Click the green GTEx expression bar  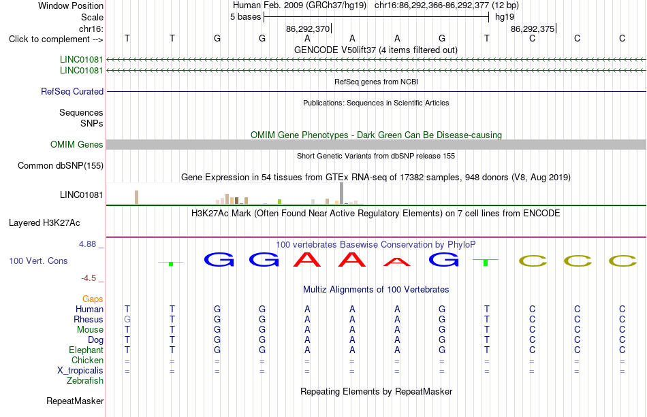coord(279,202)
